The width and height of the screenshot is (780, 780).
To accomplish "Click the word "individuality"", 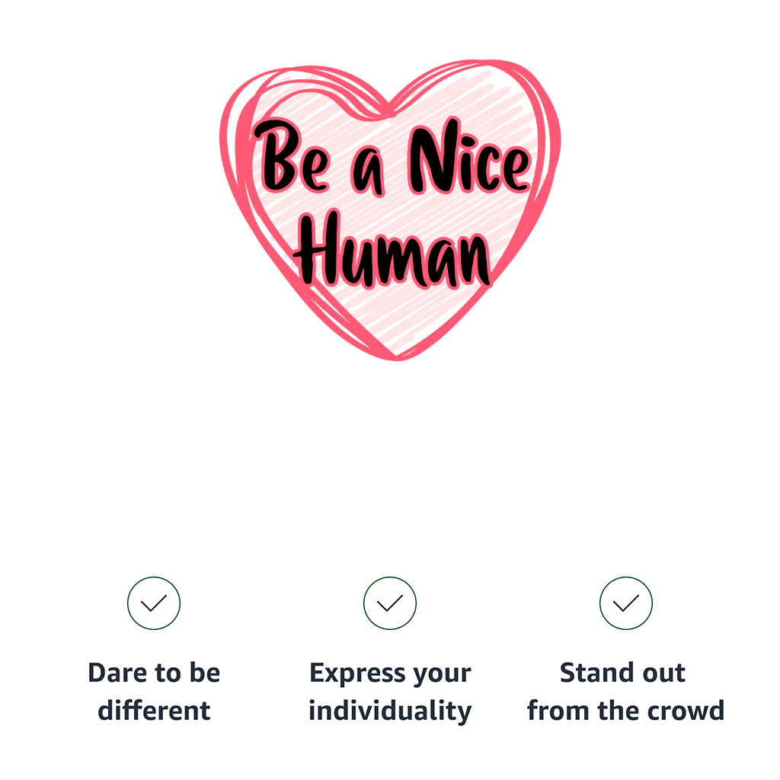I will (390, 711).
